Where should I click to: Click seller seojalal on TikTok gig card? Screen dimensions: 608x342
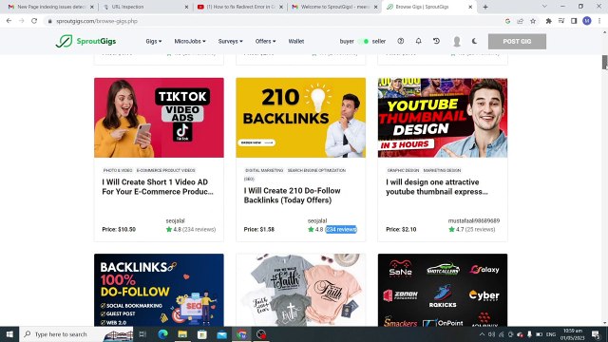click(x=175, y=220)
